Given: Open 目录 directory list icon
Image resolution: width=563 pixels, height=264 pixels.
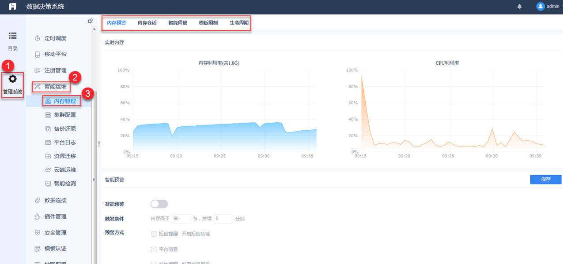Looking at the screenshot, I should pyautogui.click(x=12, y=36).
